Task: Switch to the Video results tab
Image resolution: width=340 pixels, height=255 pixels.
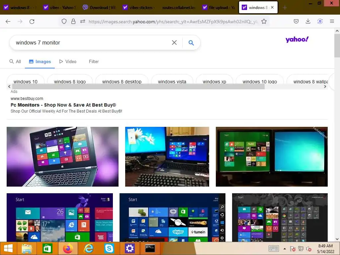Action: pyautogui.click(x=68, y=61)
